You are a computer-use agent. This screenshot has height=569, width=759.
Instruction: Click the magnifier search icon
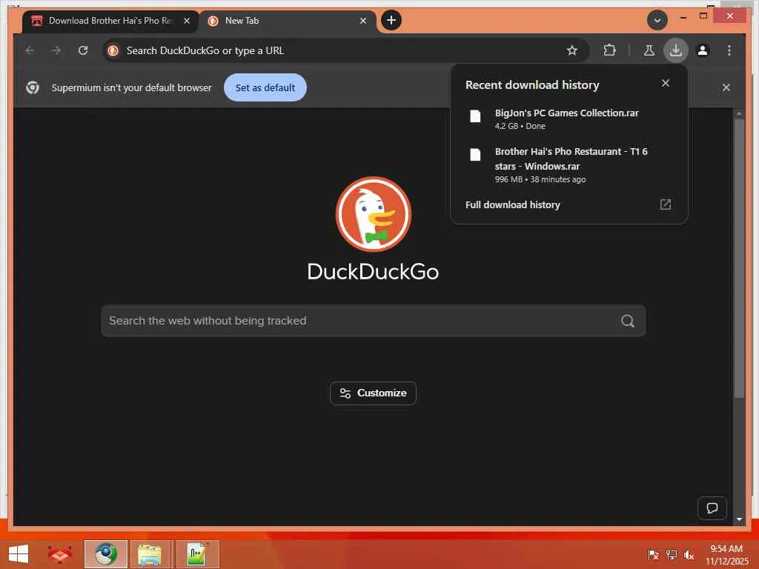[x=627, y=321]
